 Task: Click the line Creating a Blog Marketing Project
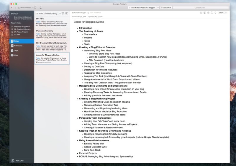click(97, 99)
